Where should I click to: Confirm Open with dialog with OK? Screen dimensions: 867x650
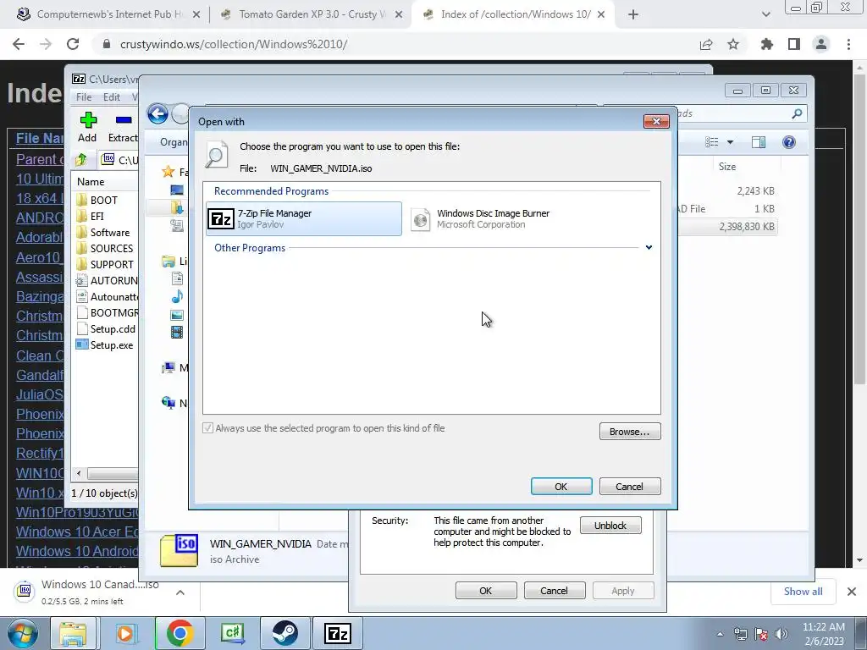pyautogui.click(x=561, y=487)
